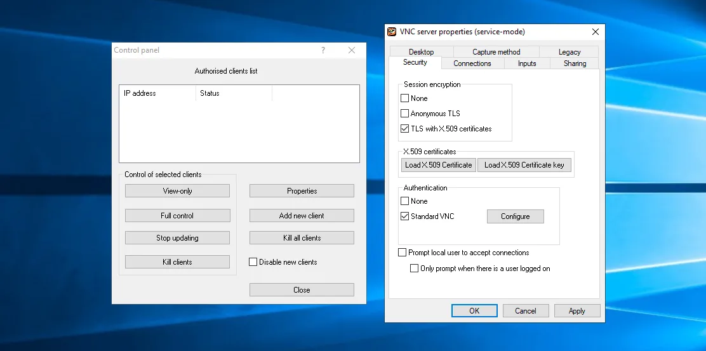Check None under Session encryption
Viewport: 706px width, 351px height.
point(405,98)
